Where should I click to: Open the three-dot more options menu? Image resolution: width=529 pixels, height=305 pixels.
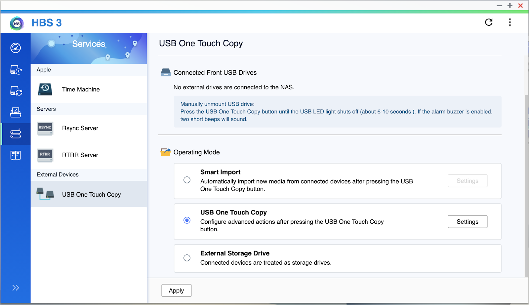509,22
